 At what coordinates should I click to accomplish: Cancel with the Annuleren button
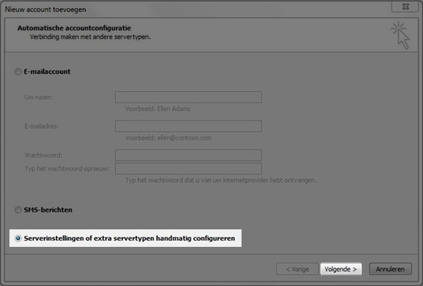391,269
